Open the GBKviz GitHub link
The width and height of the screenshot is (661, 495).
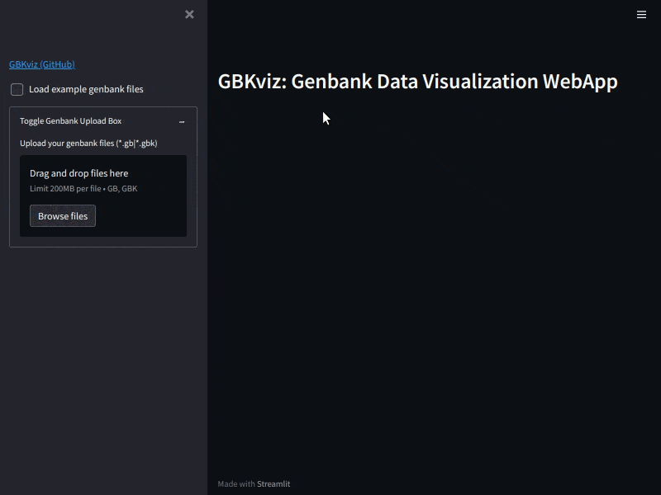coord(41,64)
